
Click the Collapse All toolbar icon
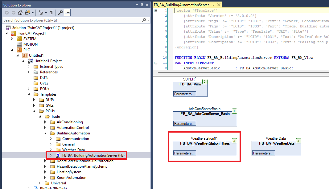(x=51, y=13)
